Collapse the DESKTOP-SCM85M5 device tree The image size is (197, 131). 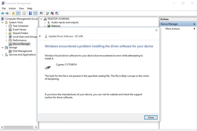41,19
